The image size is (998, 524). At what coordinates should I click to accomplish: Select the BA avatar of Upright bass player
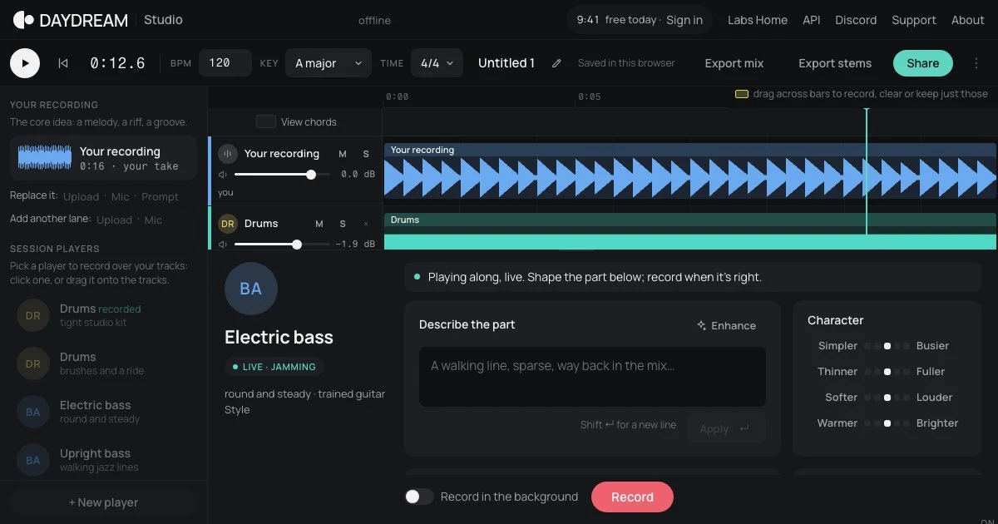tap(33, 461)
